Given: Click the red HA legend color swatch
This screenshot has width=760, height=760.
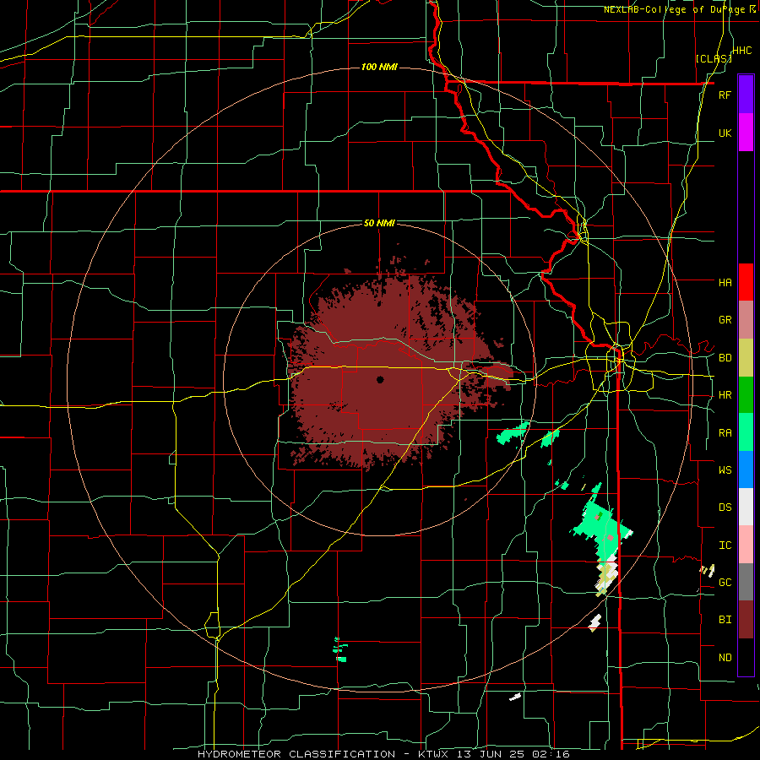Looking at the screenshot, I should pyautogui.click(x=746, y=282).
